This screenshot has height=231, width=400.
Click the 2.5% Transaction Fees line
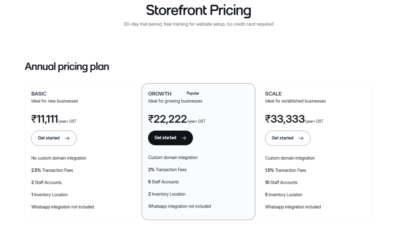point(52,170)
